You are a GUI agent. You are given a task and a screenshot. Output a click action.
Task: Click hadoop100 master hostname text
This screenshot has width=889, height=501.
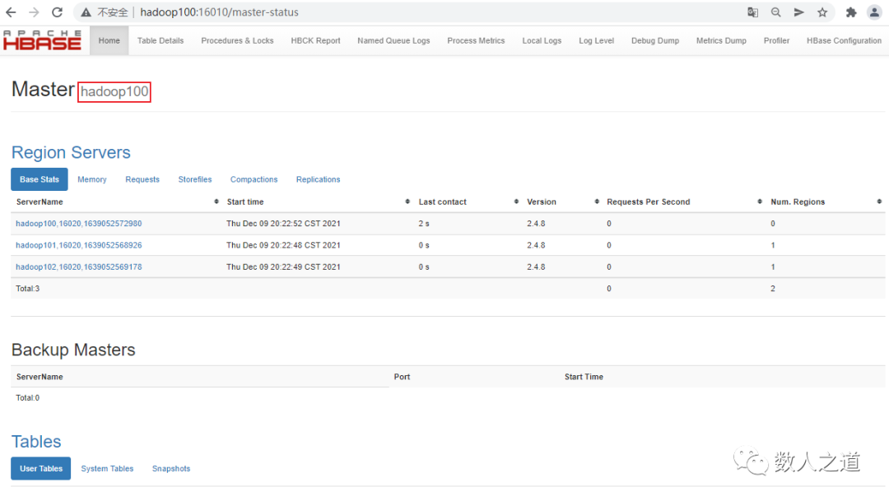(114, 91)
